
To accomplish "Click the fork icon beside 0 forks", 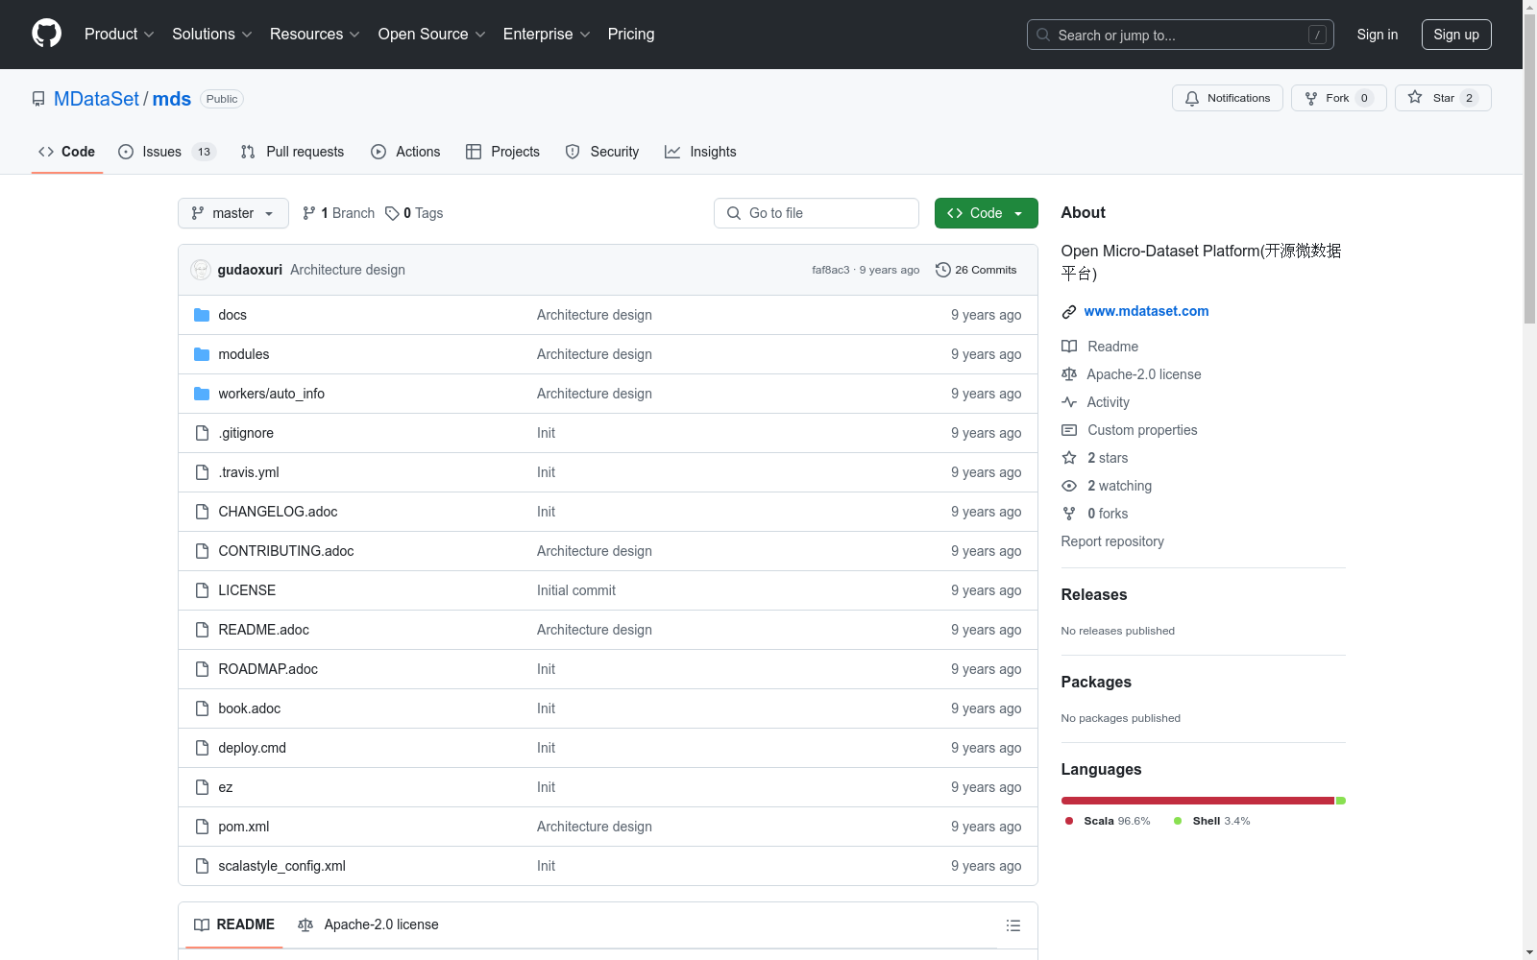I will (1069, 514).
